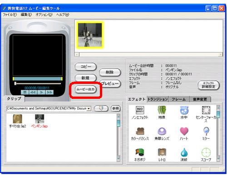Select the ペンギン.3gp clip icon
Screen dimensions: 227x180
(x=39, y=119)
